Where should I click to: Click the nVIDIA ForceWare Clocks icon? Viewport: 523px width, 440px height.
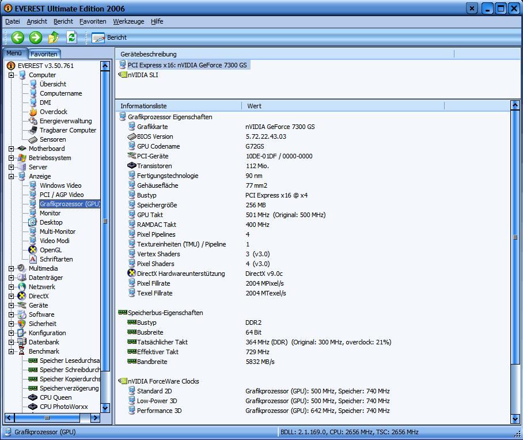(123, 381)
